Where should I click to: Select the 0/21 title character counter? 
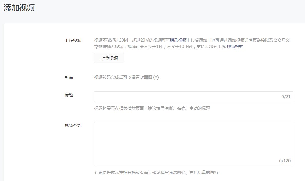[286, 96]
